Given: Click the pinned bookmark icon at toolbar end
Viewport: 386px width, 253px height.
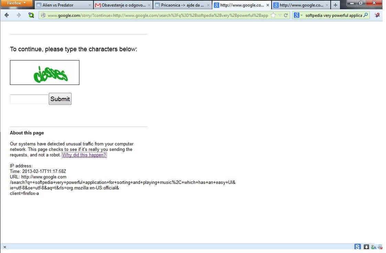Looking at the screenshot, I should pyautogui.click(x=377, y=15).
